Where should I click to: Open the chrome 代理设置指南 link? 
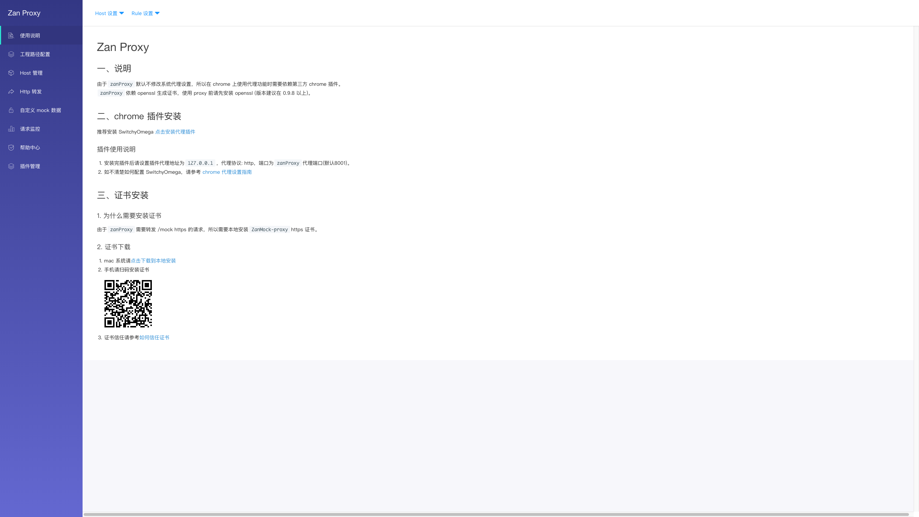tap(227, 172)
